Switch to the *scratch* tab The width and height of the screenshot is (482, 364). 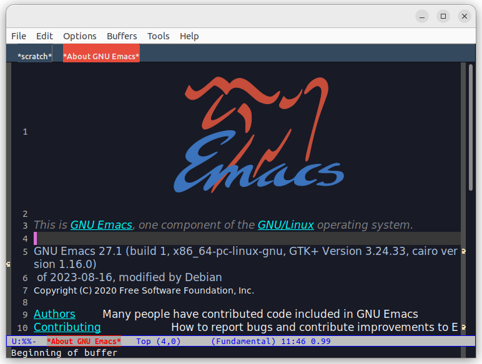[35, 56]
